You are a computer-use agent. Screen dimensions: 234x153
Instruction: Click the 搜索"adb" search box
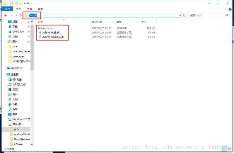point(209,16)
